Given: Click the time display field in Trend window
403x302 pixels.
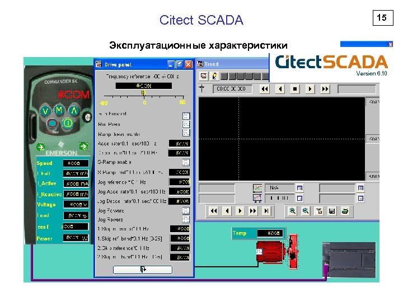Looking at the screenshot, I should point(232,89).
